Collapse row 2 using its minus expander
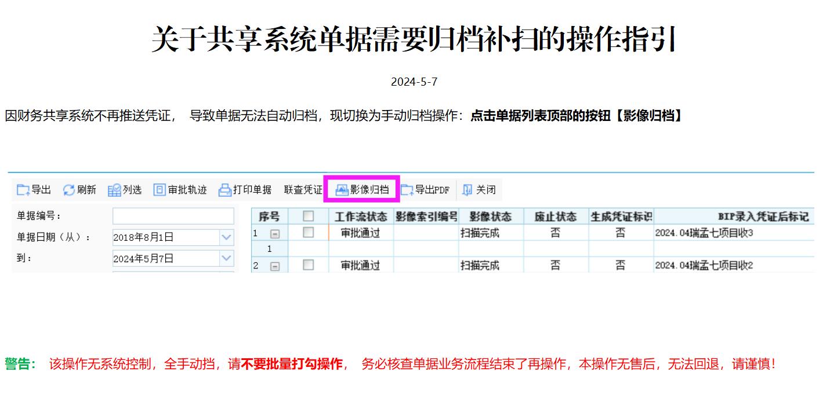Screen dimensions: 819x415 [x=275, y=266]
